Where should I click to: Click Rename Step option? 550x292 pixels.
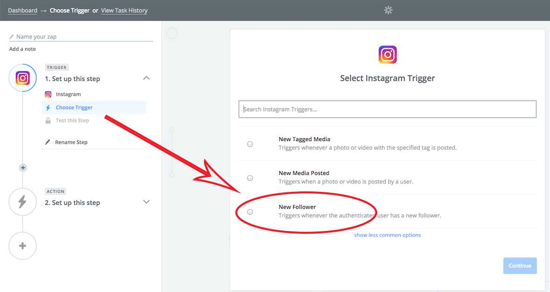pos(71,143)
